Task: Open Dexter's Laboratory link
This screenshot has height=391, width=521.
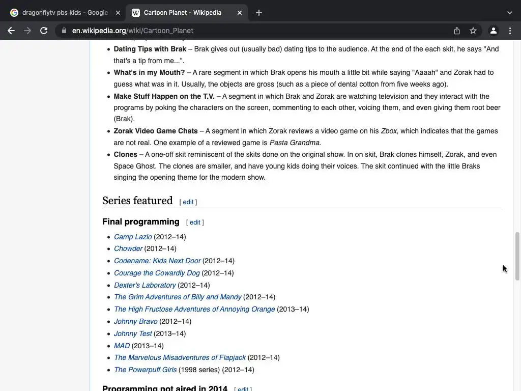Action: tap(145, 285)
